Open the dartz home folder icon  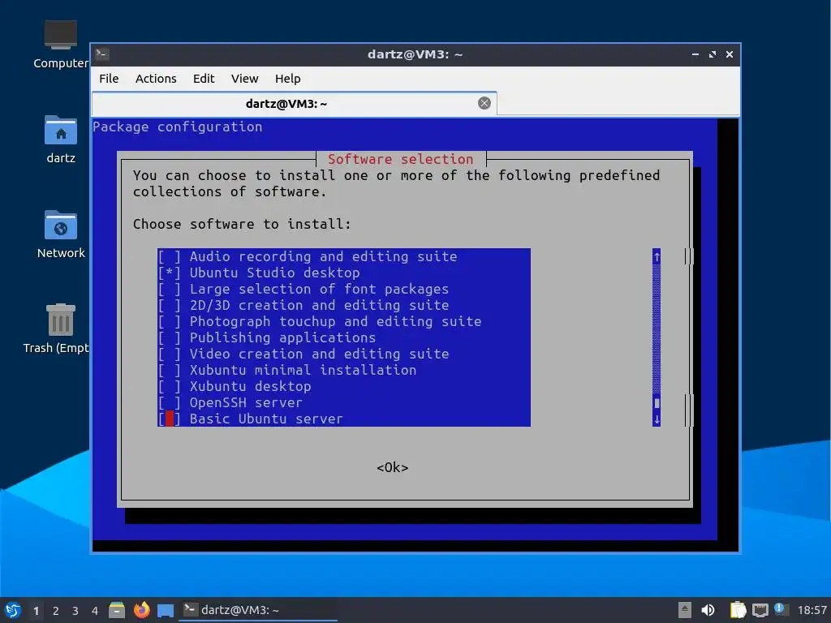[60, 140]
